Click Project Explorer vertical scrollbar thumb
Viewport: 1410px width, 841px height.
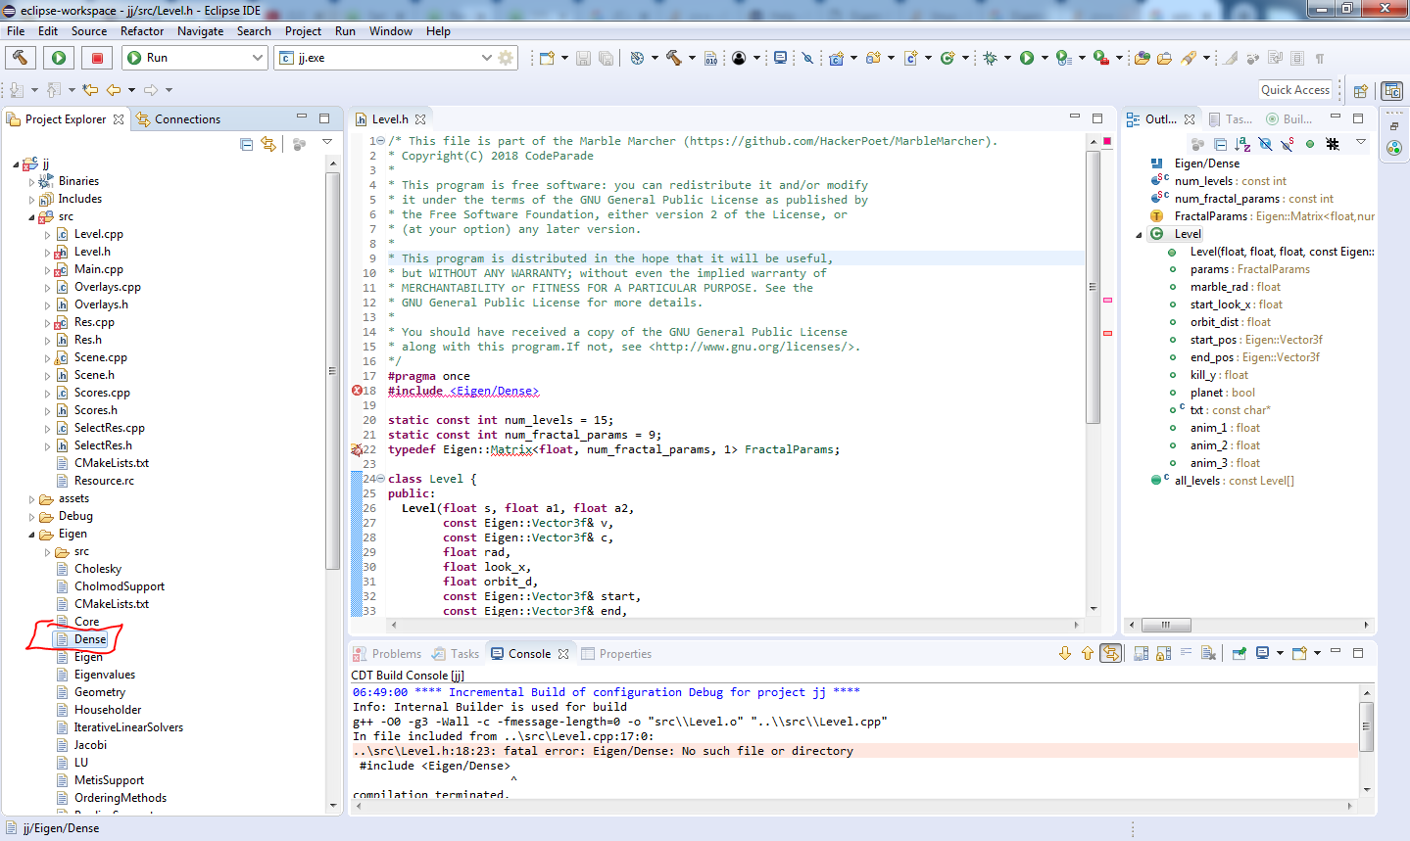click(x=333, y=372)
